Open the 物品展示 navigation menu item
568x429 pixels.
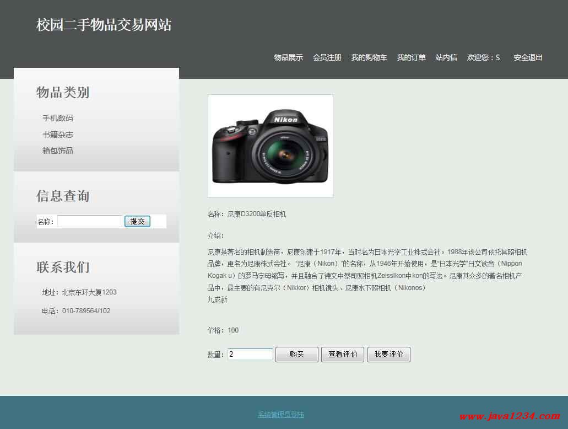click(288, 57)
